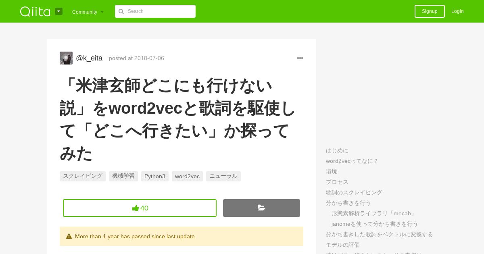Click the 'More than 1 year' notice text

click(x=136, y=236)
